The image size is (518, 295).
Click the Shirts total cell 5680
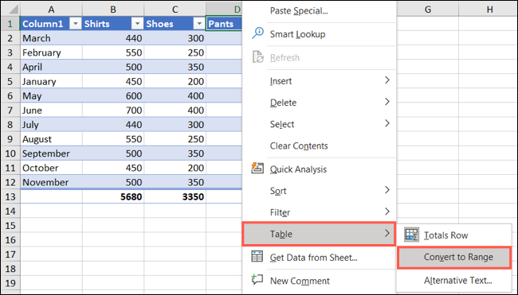tap(113, 196)
